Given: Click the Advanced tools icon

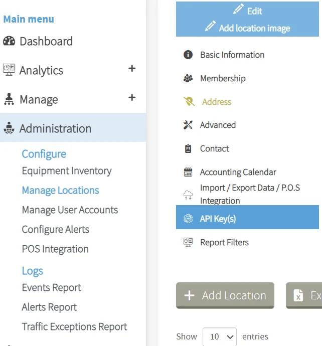Looking at the screenshot, I should point(188,125).
